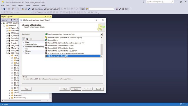Screen dimensions: 188x106
Task: Open the Edit menu
Action: coord(8,6)
